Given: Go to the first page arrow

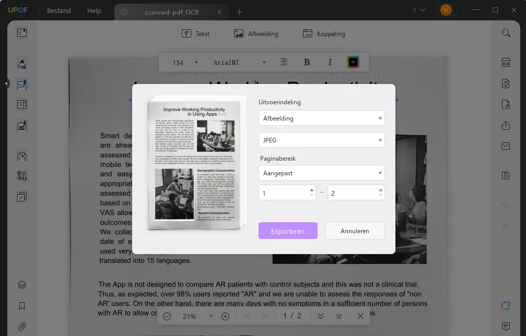Looking at the screenshot, I should point(247,316).
